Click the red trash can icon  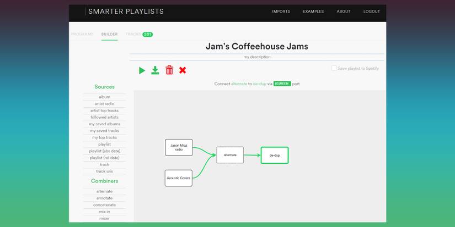pyautogui.click(x=169, y=70)
